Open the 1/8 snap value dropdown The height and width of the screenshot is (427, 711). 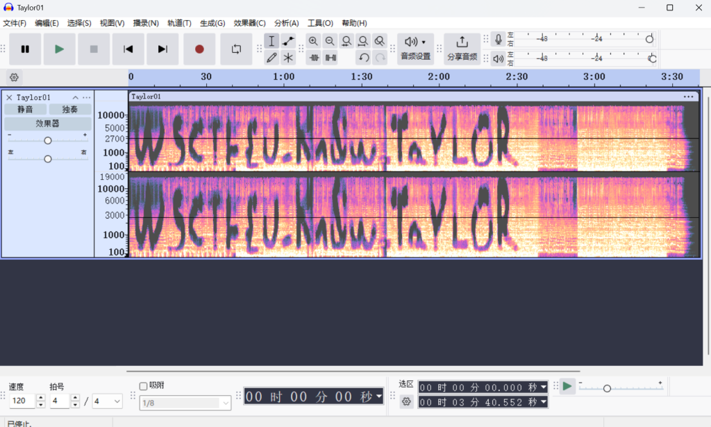tap(185, 403)
